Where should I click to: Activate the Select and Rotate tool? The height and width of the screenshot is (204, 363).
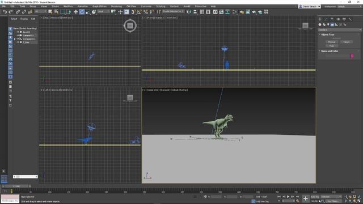click(82, 12)
